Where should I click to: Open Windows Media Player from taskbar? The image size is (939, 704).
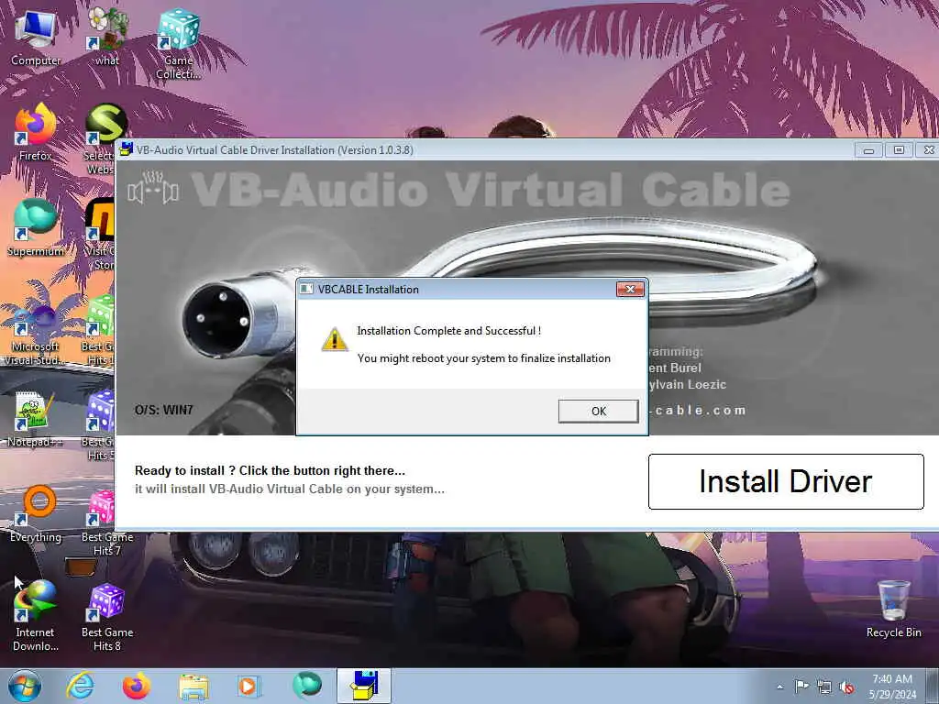248,686
